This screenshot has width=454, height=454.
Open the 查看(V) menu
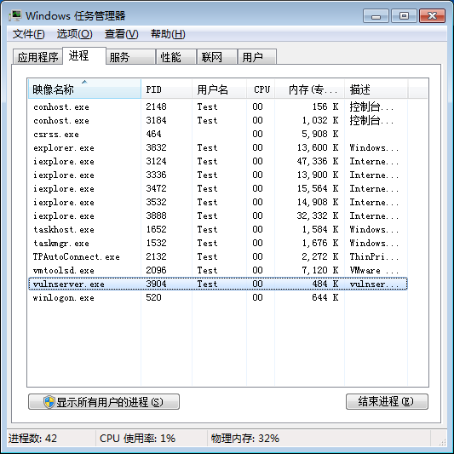click(x=121, y=34)
